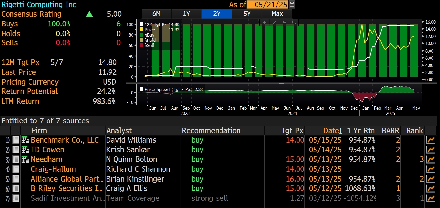Image resolution: width=440 pixels, height=208 pixels.
Task: Select the Max timeframe tab
Action: (x=277, y=14)
